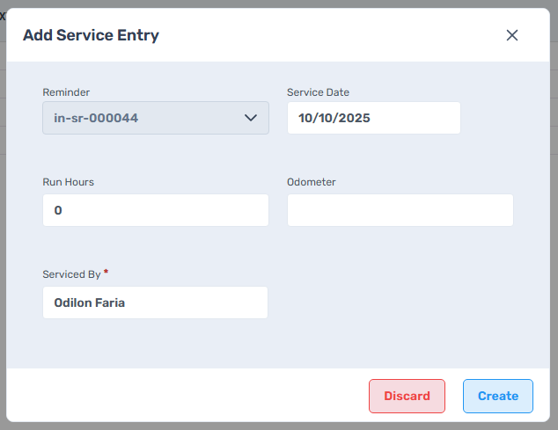Click the Add Service Entry title
The image size is (558, 430).
click(x=91, y=35)
